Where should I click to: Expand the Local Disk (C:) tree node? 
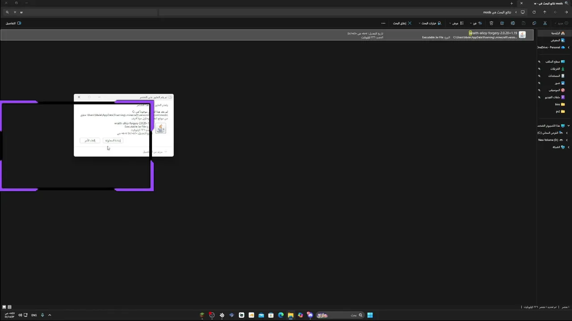click(x=567, y=133)
